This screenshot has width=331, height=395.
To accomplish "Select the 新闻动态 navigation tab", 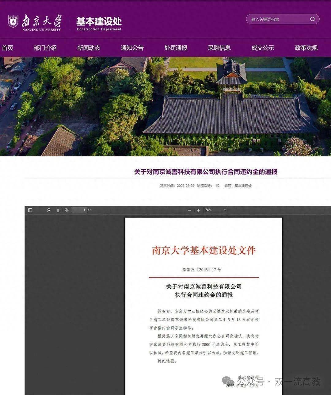I will (89, 48).
